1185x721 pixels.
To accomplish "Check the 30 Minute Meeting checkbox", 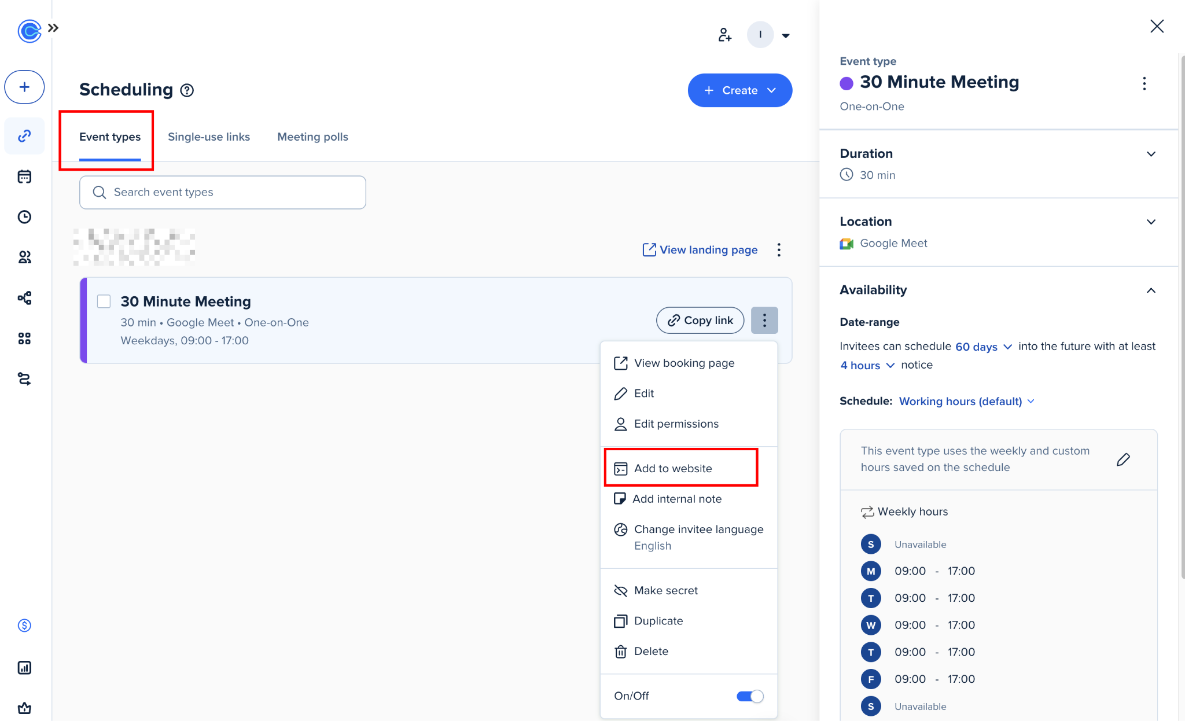I will pyautogui.click(x=104, y=301).
